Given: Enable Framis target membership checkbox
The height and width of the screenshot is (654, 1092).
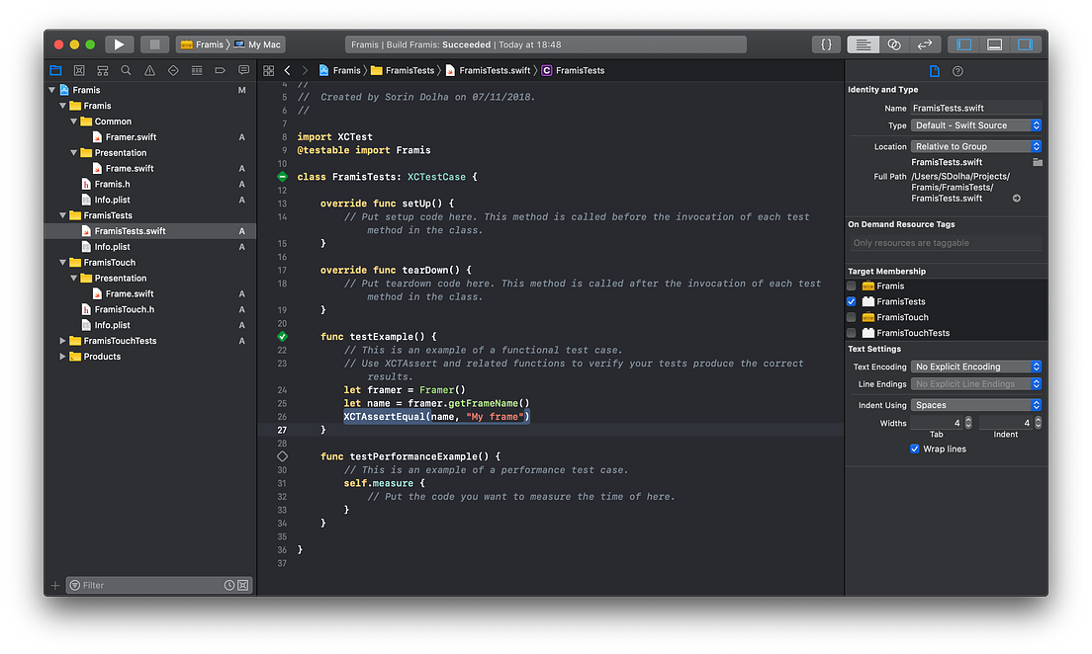Looking at the screenshot, I should point(851,286).
